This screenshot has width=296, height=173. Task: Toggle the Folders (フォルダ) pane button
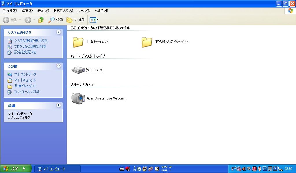coord(75,20)
